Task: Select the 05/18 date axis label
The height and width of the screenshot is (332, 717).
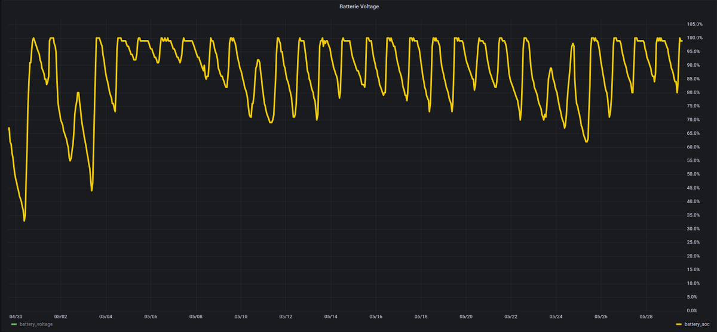Action: pyautogui.click(x=421, y=317)
